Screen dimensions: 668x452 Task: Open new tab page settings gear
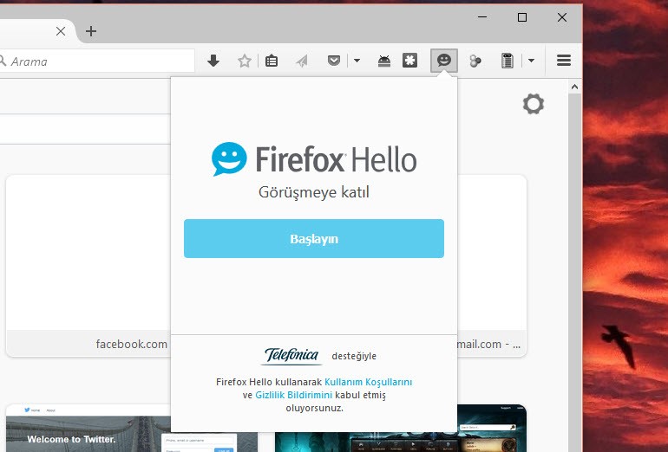534,104
